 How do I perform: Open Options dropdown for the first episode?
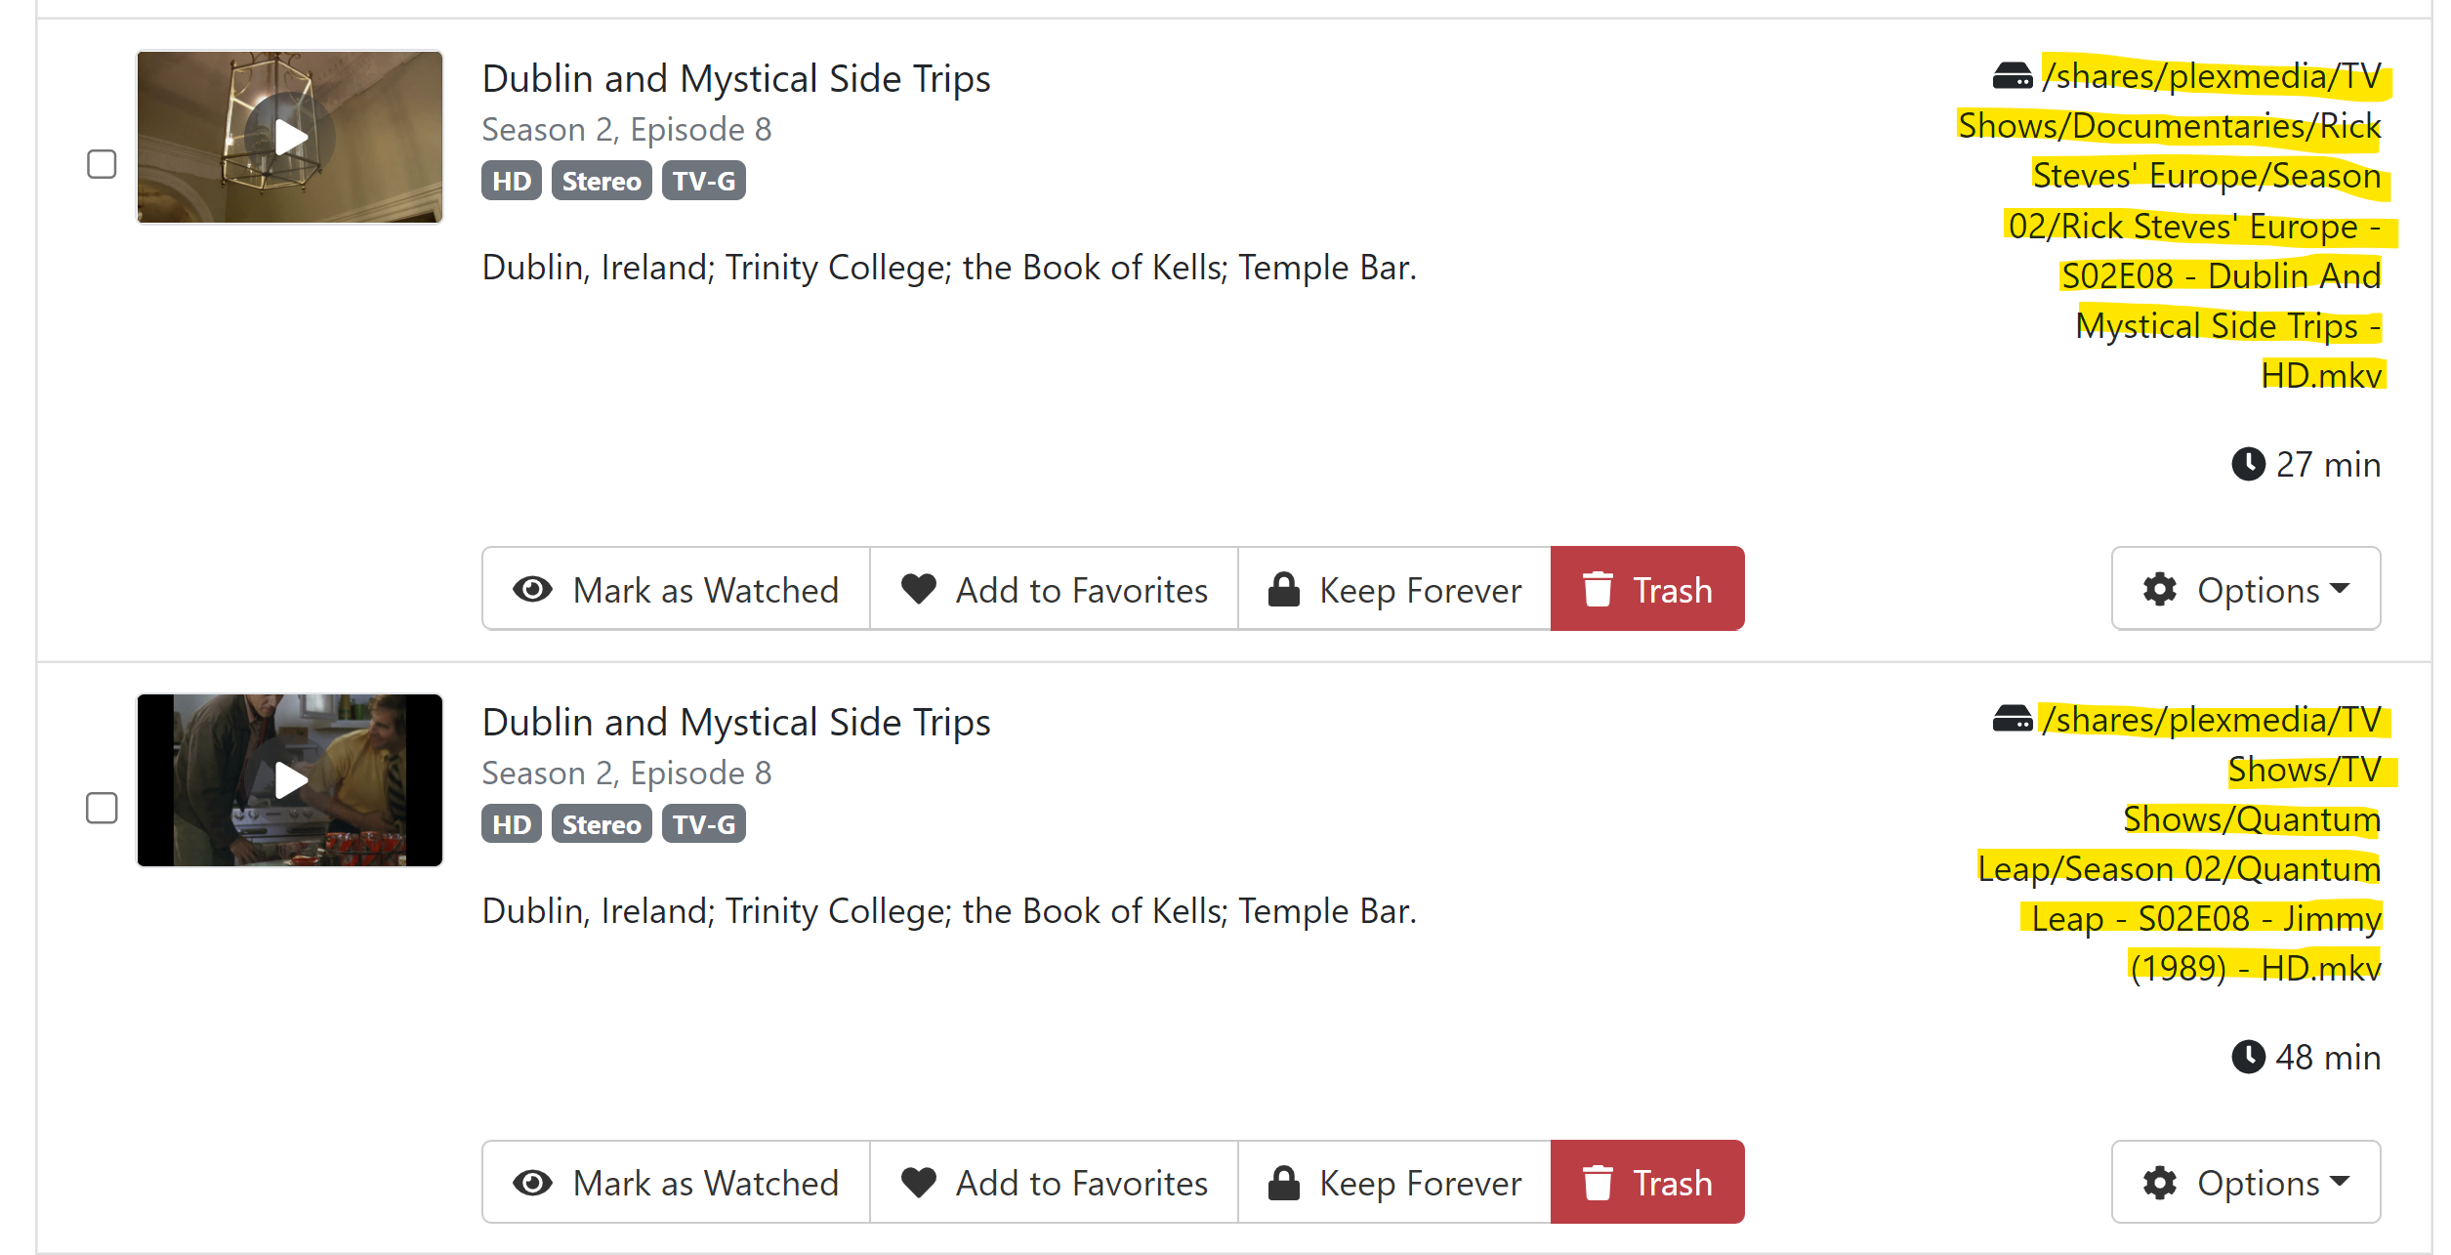[2245, 590]
